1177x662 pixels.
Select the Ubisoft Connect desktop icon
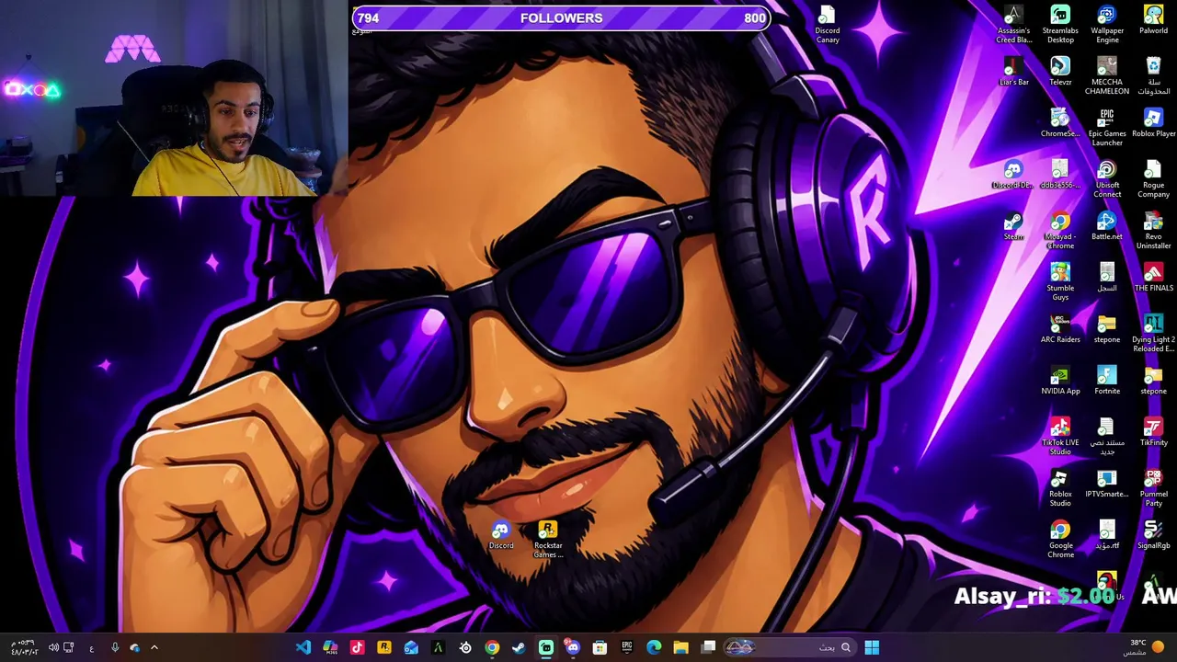pyautogui.click(x=1107, y=179)
